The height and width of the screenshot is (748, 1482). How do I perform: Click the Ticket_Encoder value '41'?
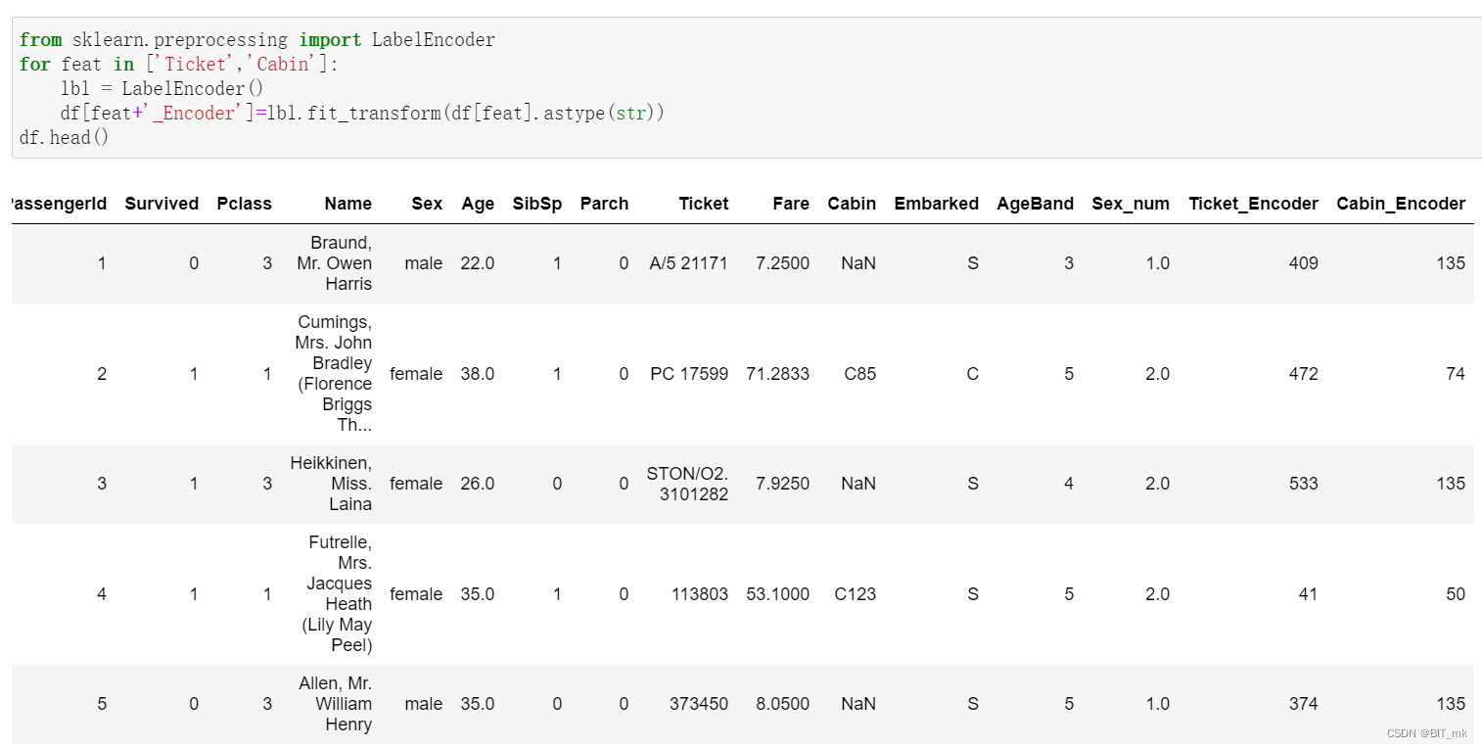[x=1308, y=594]
